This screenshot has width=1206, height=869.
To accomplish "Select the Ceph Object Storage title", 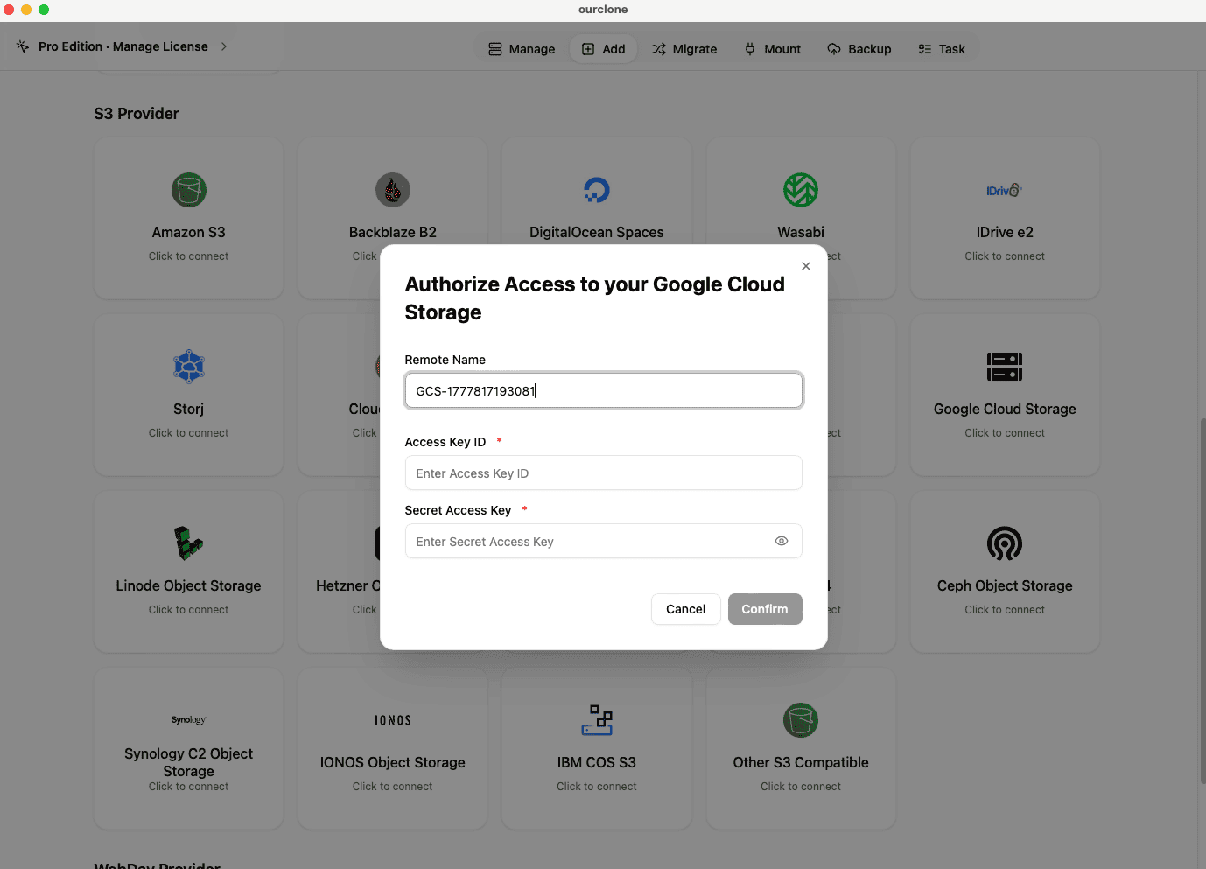I will click(1005, 585).
